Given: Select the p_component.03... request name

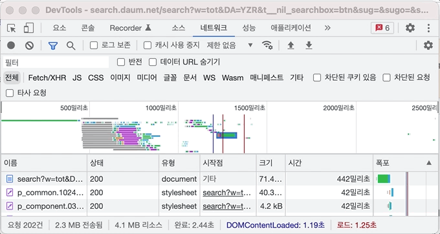Looking at the screenshot, I should pos(50,206).
